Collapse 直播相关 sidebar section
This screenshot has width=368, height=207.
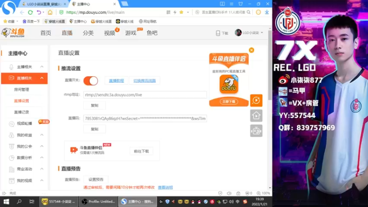coord(42,78)
